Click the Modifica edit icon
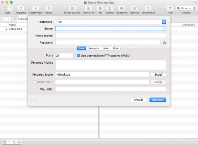Screen dimensions: 198x145 135,8
